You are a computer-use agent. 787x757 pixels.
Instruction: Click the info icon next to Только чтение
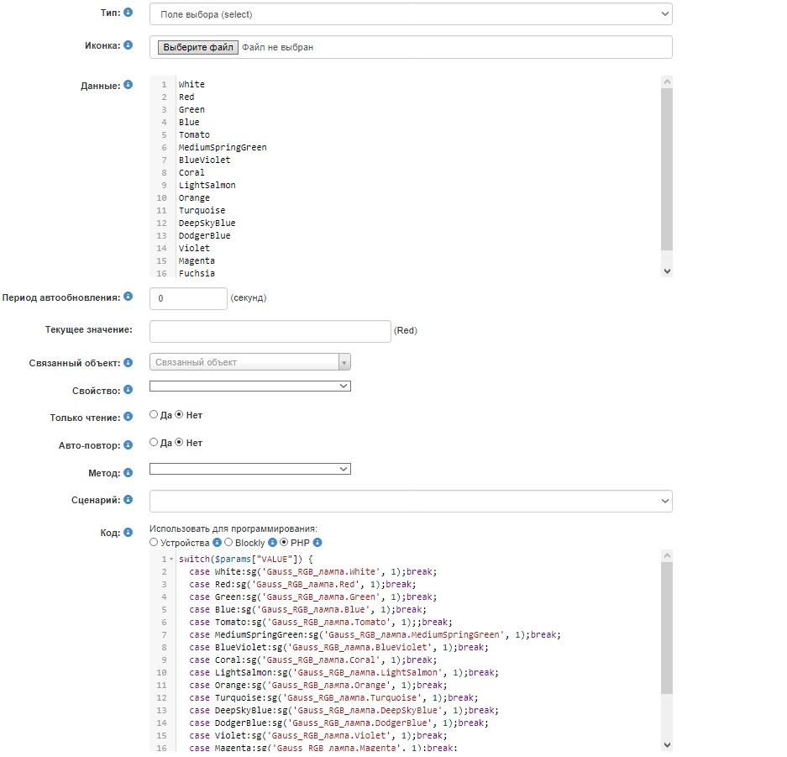[128, 416]
